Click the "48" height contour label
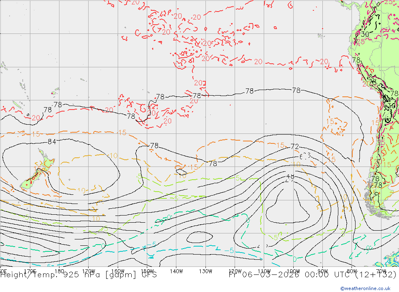Image resolution: width=399 pixels, height=292 pixels. pos(290,176)
